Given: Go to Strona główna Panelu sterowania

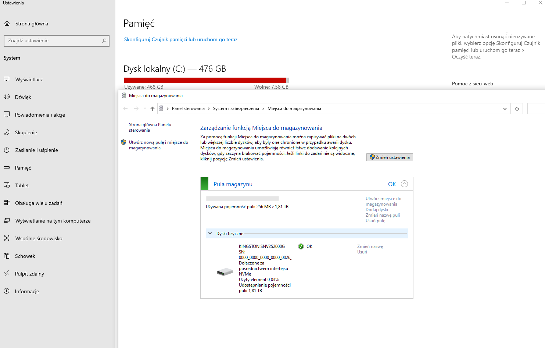Looking at the screenshot, I should tap(150, 127).
